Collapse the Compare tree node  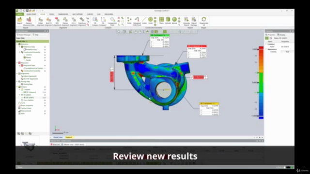[19, 89]
